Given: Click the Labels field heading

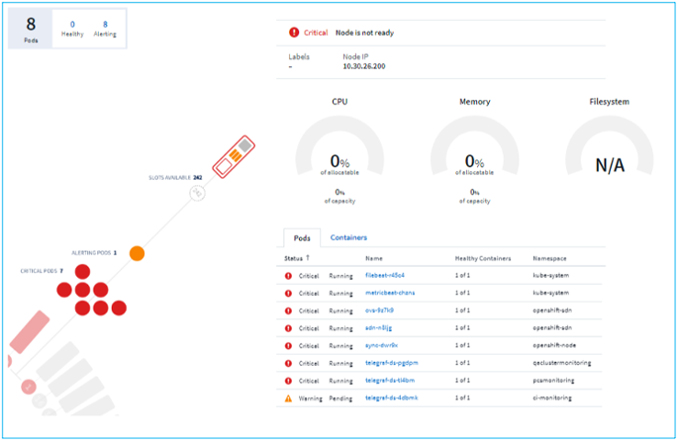Looking at the screenshot, I should [x=299, y=57].
